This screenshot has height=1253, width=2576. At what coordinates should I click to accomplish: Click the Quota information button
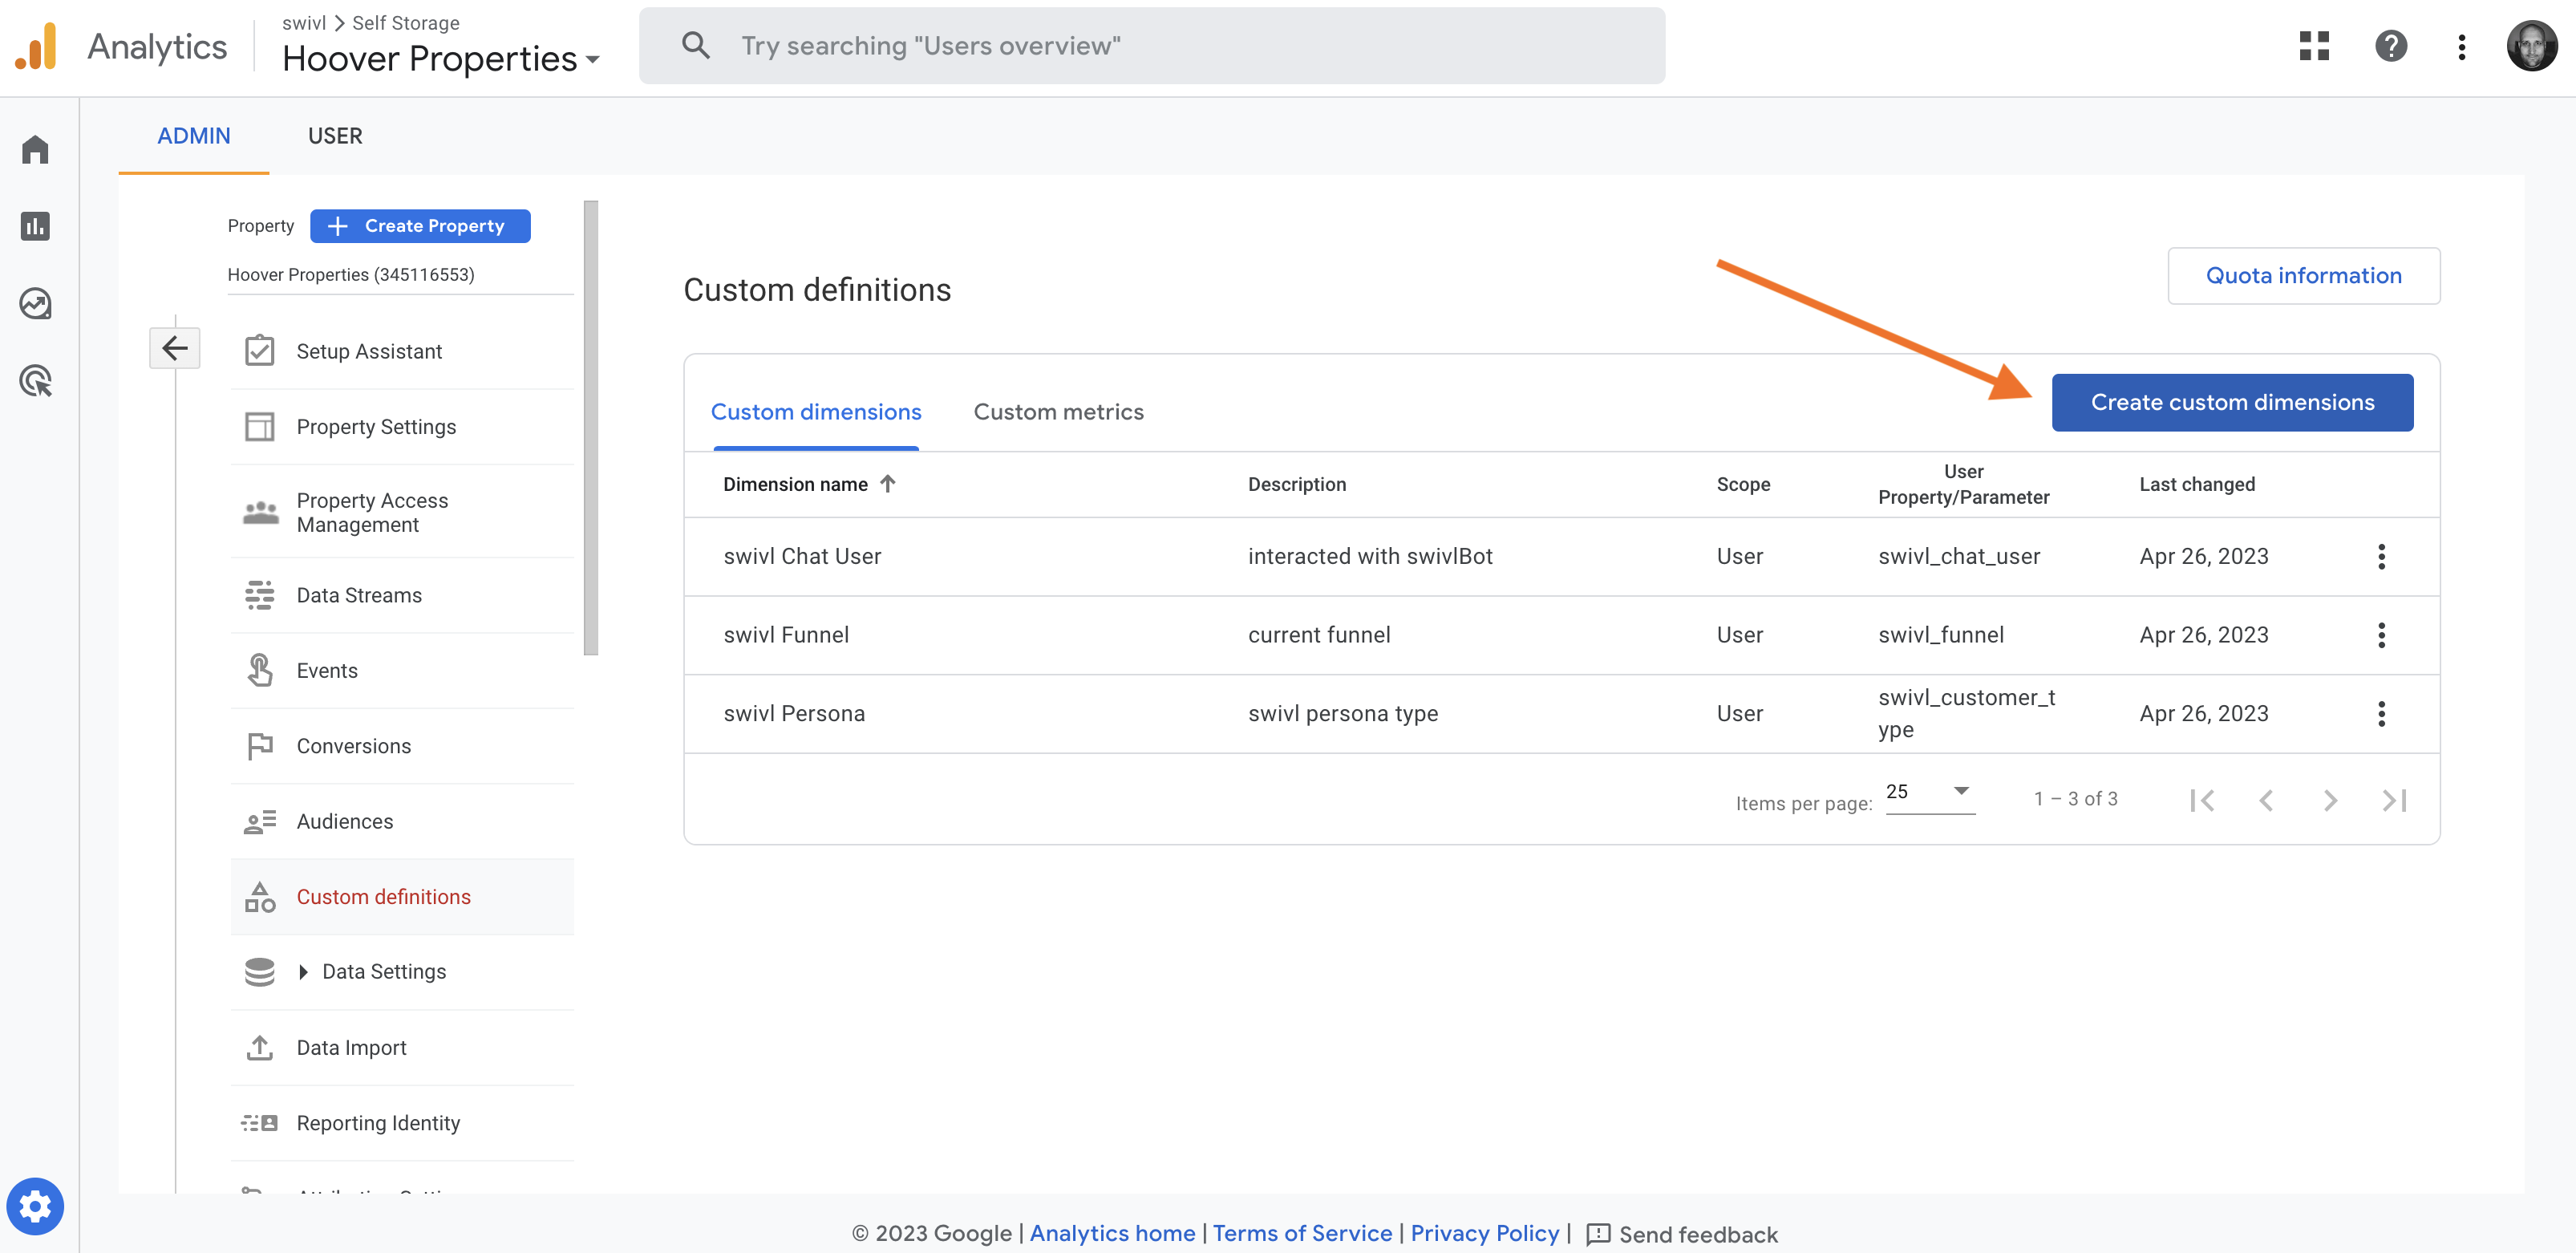tap(2303, 275)
